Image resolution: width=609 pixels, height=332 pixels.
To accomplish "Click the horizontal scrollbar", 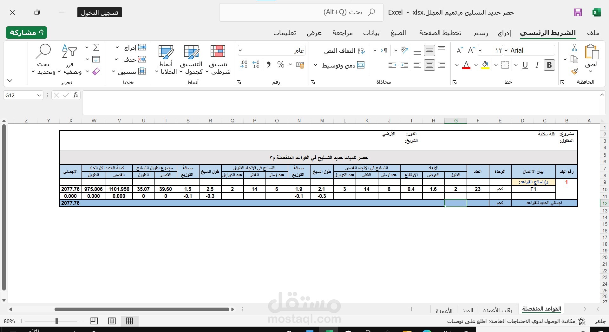I will [142, 309].
